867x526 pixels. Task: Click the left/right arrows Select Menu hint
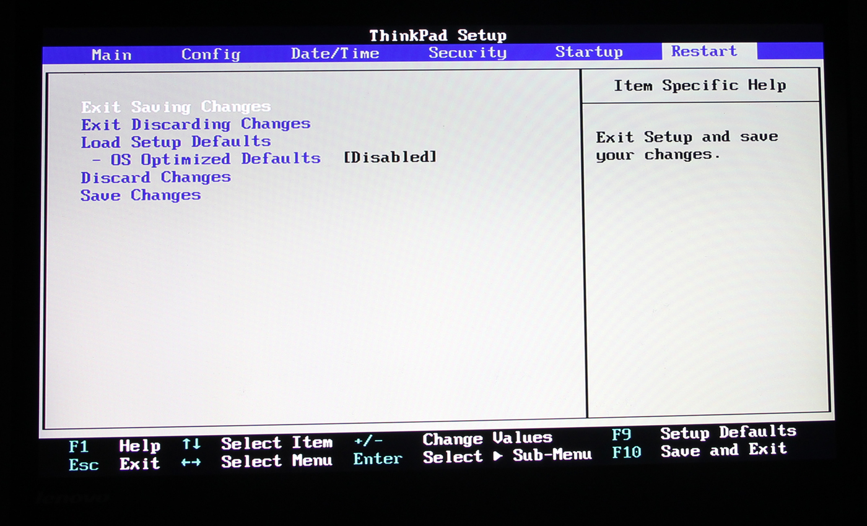(257, 461)
